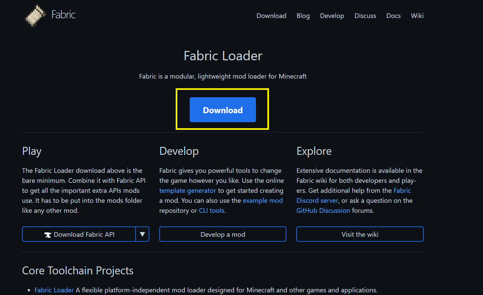
Task: Open the Docs navigation link
Action: click(x=393, y=16)
